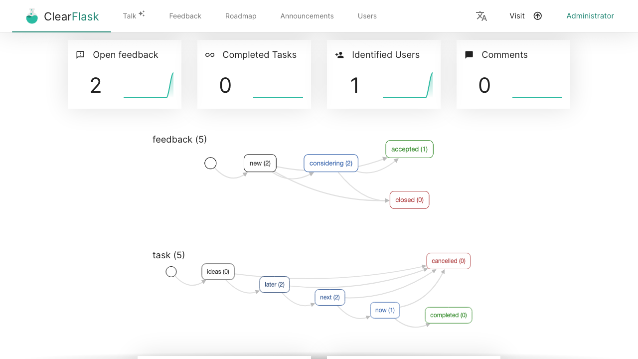This screenshot has height=359, width=638.
Task: Click the 'Identified Users' card title
Action: tap(386, 55)
